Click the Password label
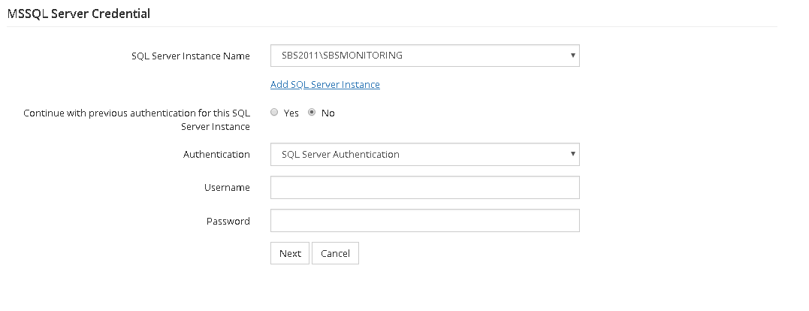The image size is (809, 311). click(x=228, y=222)
